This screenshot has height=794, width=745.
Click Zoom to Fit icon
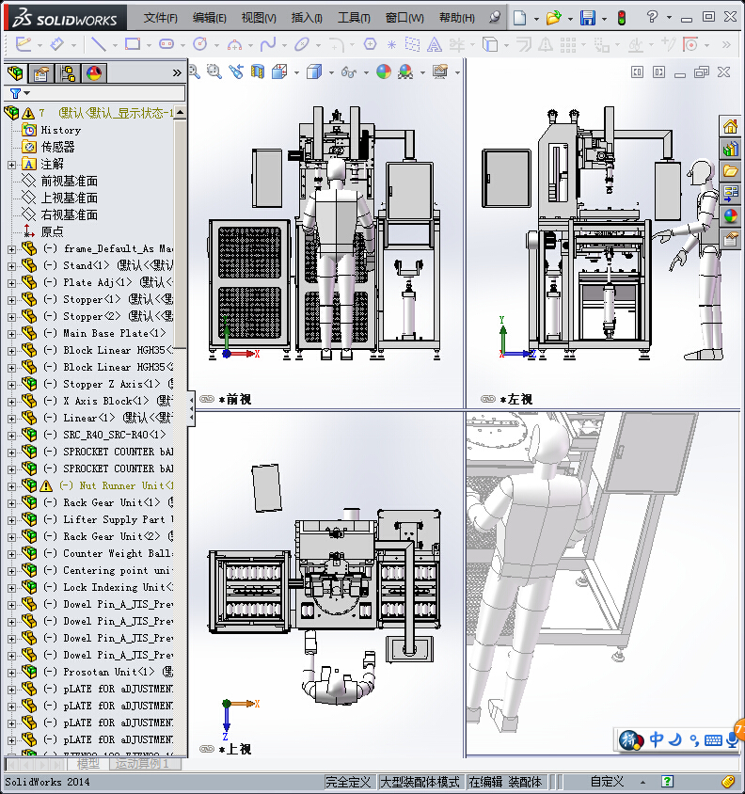tap(195, 71)
